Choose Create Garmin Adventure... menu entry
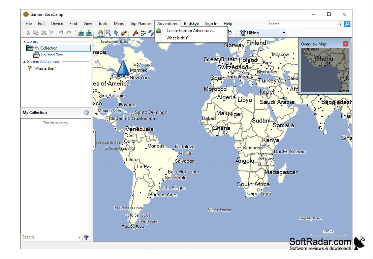 coord(191,31)
